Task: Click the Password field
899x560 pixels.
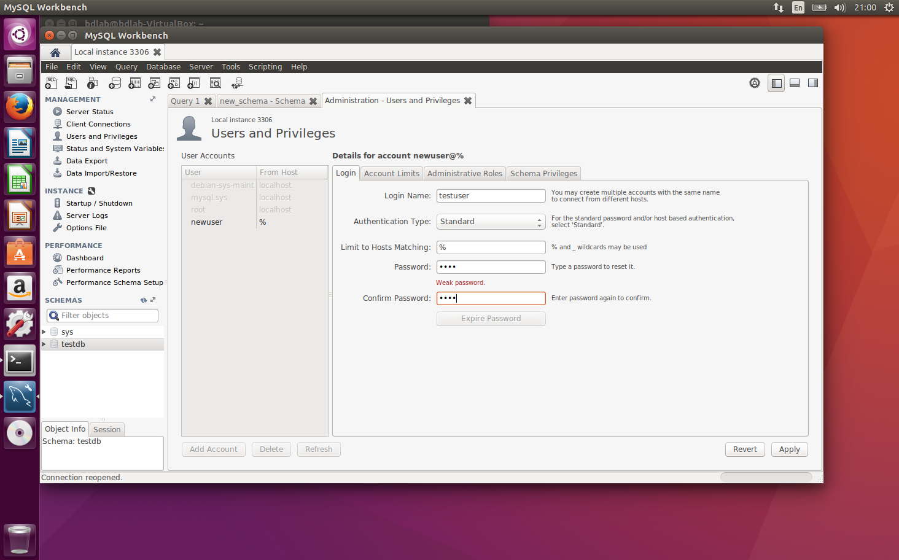Action: (x=491, y=267)
